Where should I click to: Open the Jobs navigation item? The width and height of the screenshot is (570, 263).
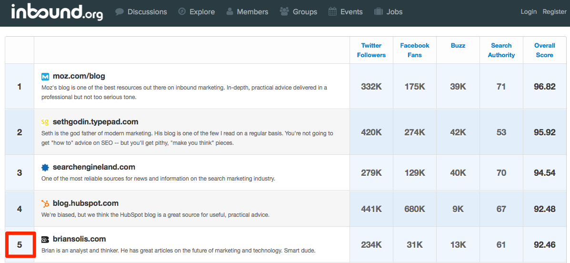(395, 12)
